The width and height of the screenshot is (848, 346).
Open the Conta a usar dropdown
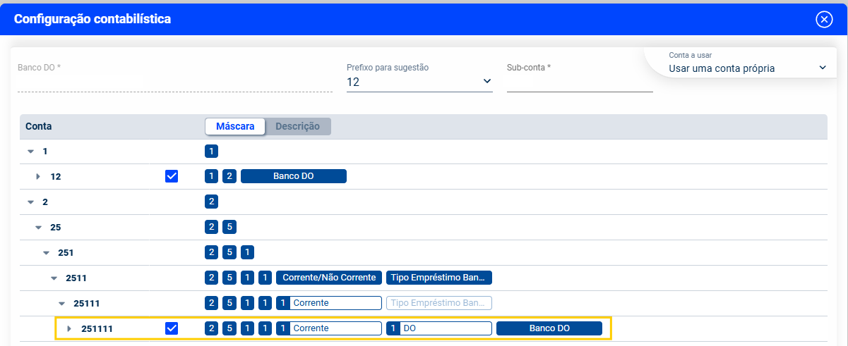pyautogui.click(x=747, y=68)
